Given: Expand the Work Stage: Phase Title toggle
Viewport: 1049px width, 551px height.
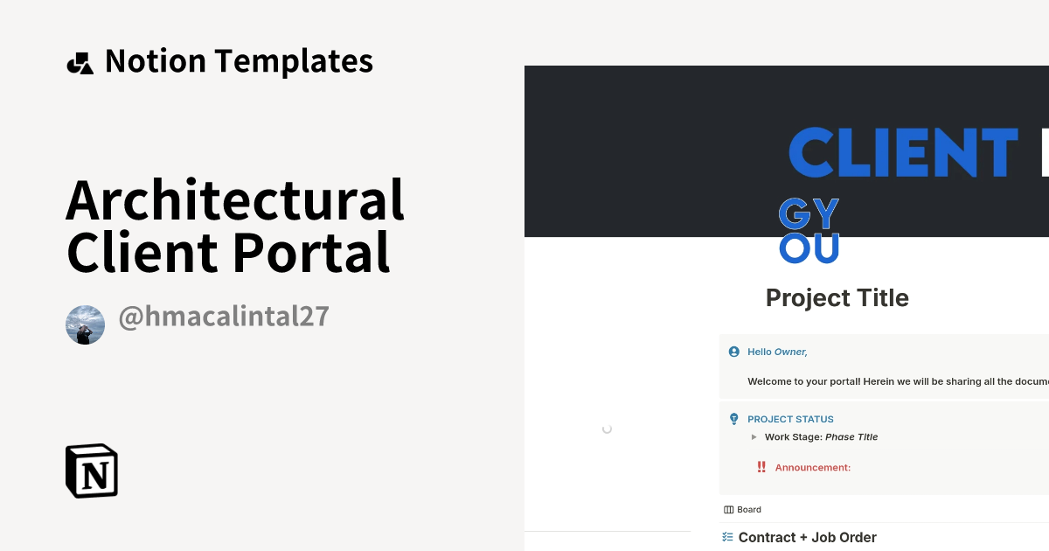Looking at the screenshot, I should 754,436.
